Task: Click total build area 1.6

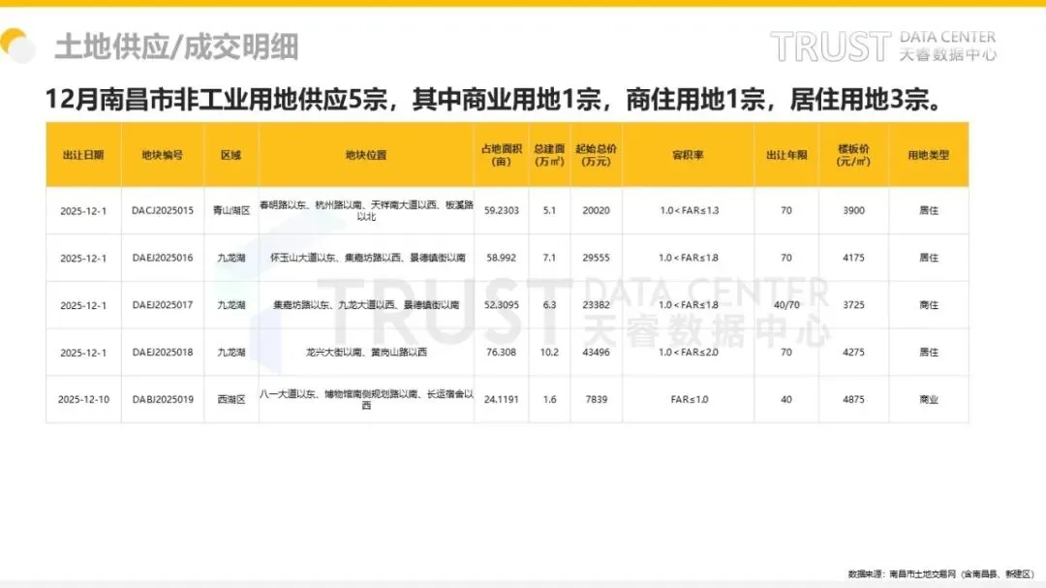Action: pos(549,399)
